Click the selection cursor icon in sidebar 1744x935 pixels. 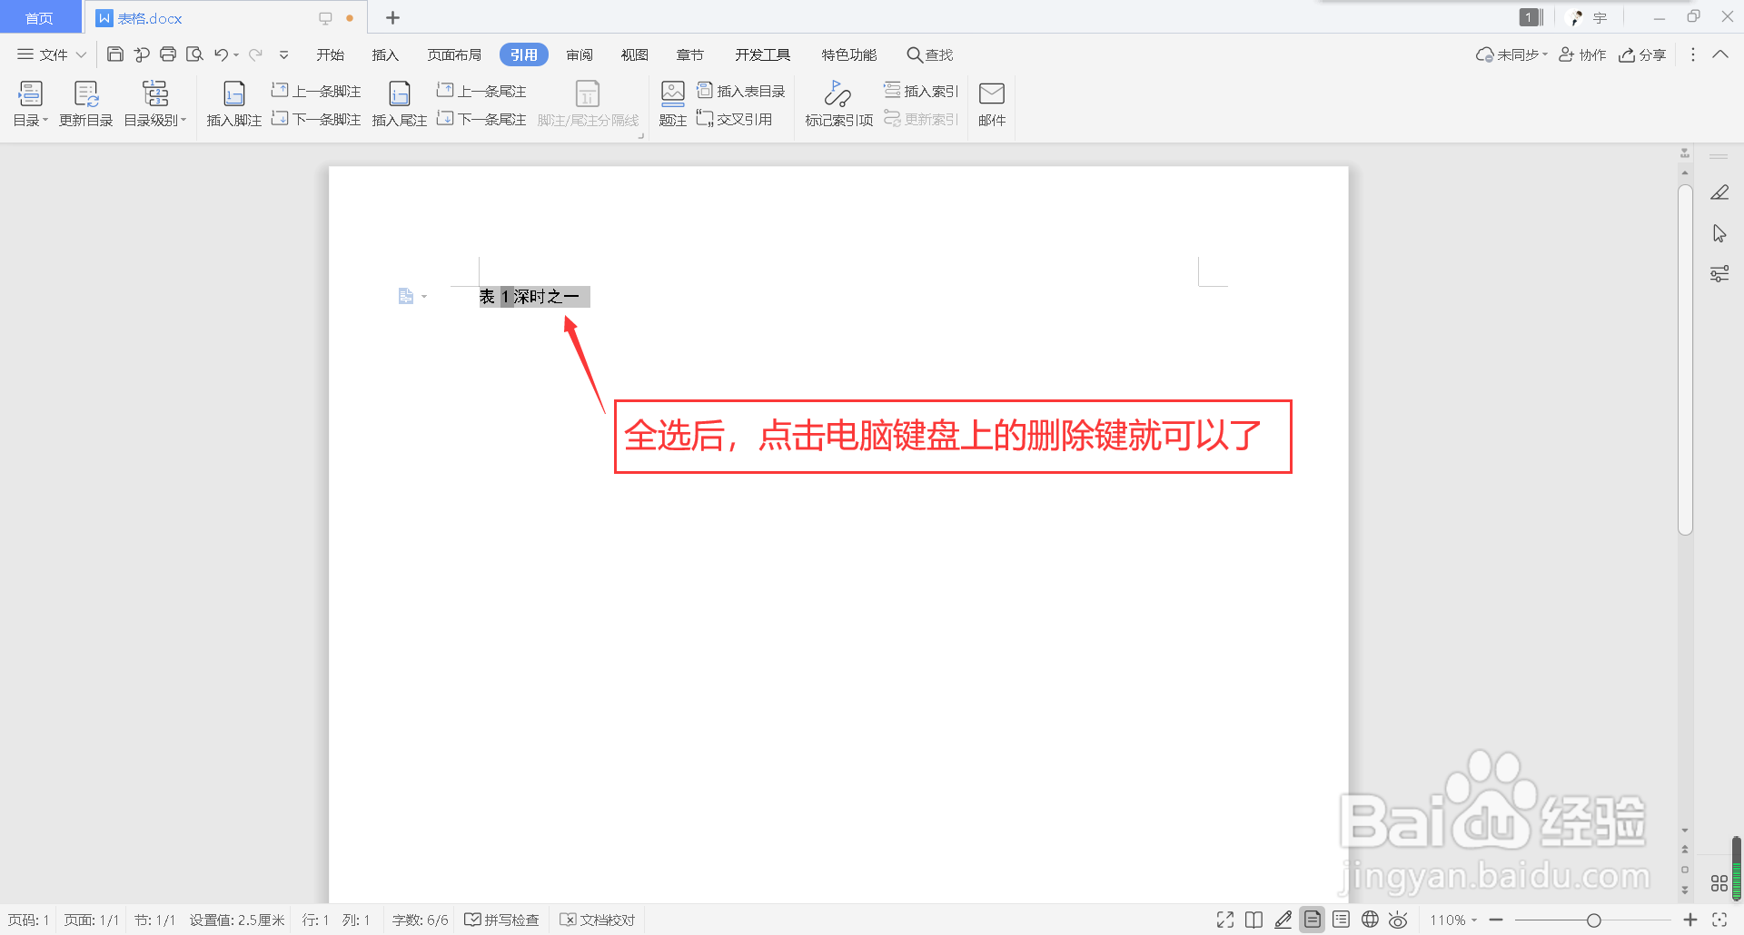[x=1719, y=233]
